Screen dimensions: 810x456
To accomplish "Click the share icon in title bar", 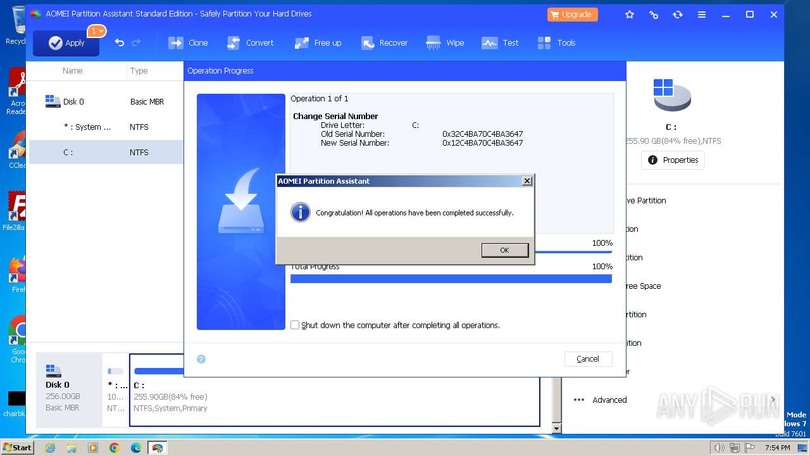I will tap(654, 14).
